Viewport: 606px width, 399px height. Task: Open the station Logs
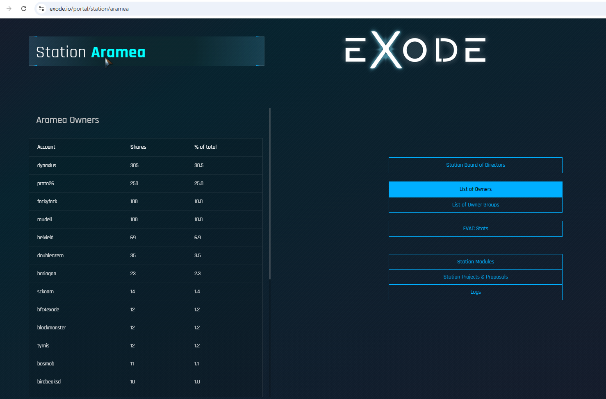tap(476, 292)
